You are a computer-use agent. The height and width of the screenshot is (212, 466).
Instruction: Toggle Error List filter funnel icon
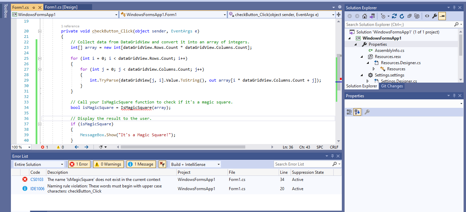coord(162,164)
